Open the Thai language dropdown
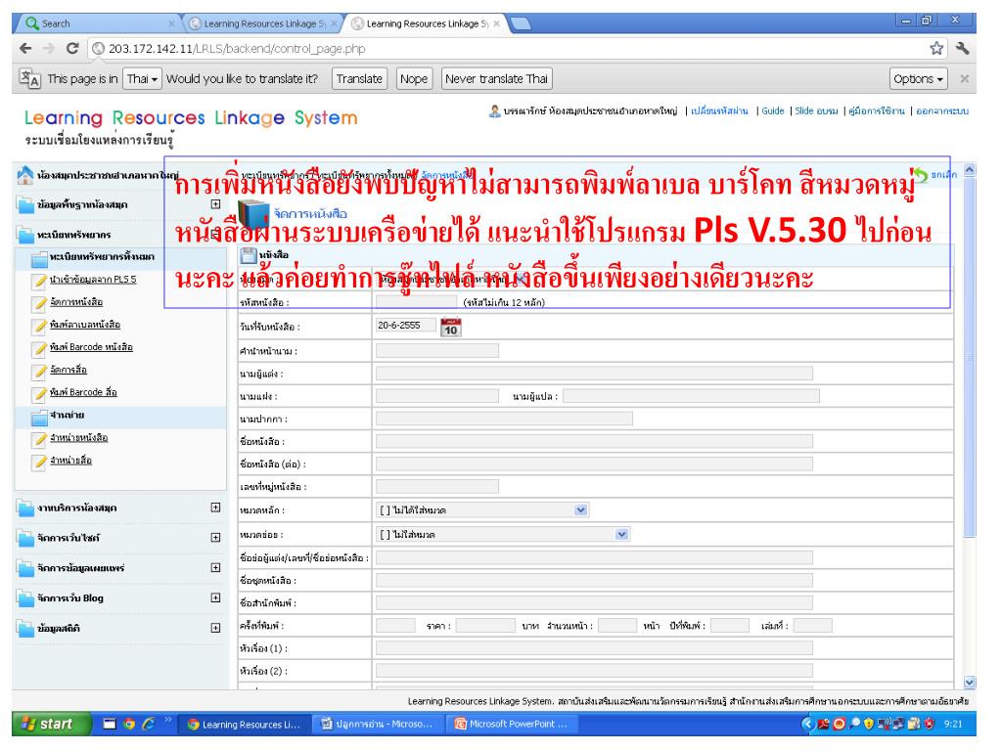This screenshot has height=751, width=1002. [142, 78]
